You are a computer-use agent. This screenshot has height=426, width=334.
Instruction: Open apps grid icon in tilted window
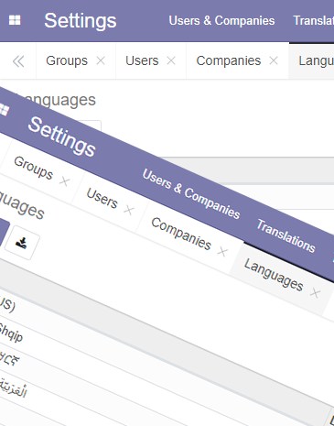pos(4,110)
